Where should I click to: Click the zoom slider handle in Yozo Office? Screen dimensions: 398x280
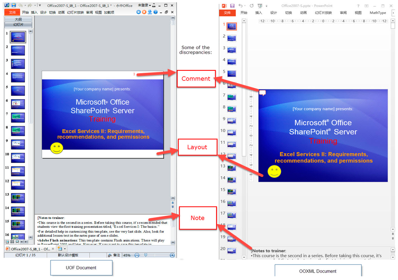[146, 255]
